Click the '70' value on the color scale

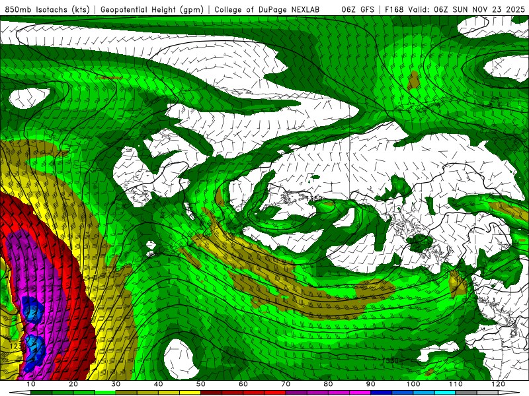click(x=286, y=384)
